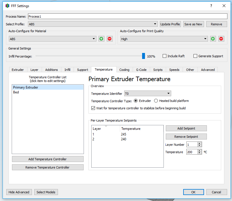Click the Remove profile button
Screen dimensions: 232x201
(217, 24)
